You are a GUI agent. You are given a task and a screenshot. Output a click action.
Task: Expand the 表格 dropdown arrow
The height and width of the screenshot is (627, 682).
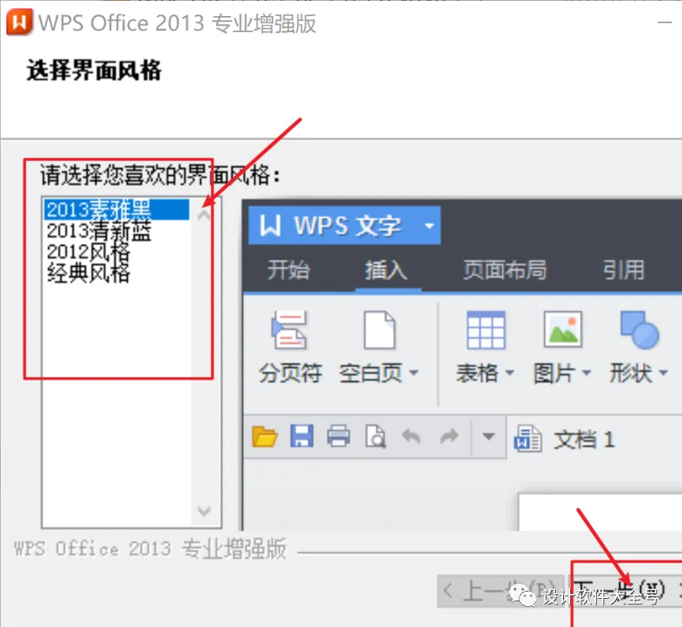coord(510,373)
